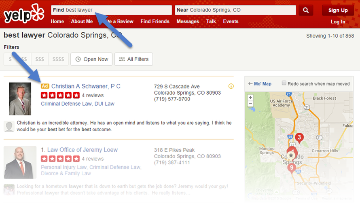Click the 4 reviews count for Jeremy Loew
Image resolution: width=360 pixels, height=204 pixels.
[x=93, y=159]
